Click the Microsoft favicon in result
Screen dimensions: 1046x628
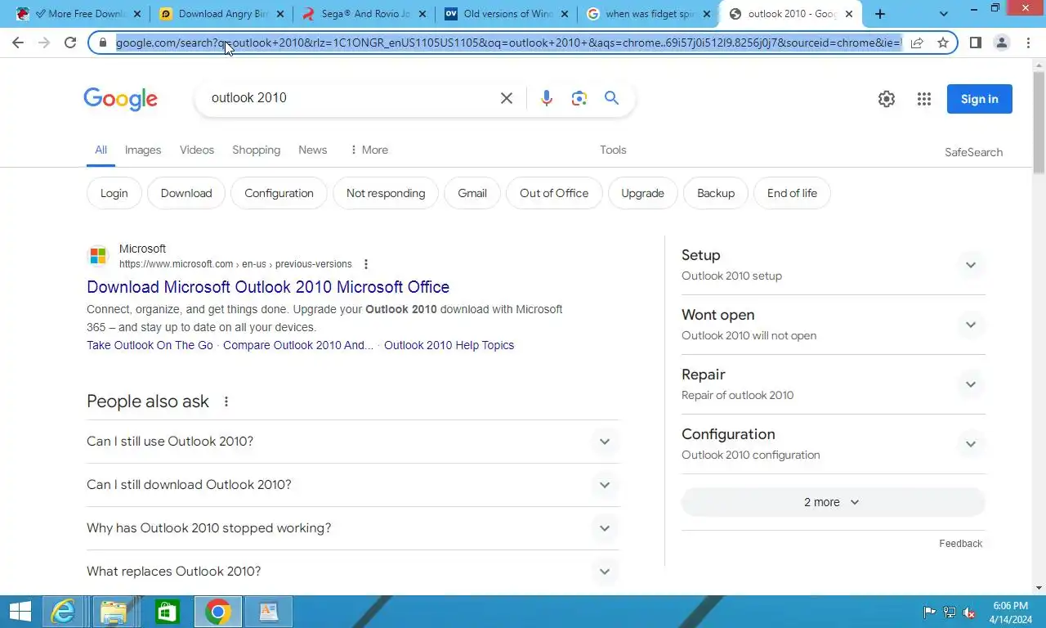coord(98,256)
